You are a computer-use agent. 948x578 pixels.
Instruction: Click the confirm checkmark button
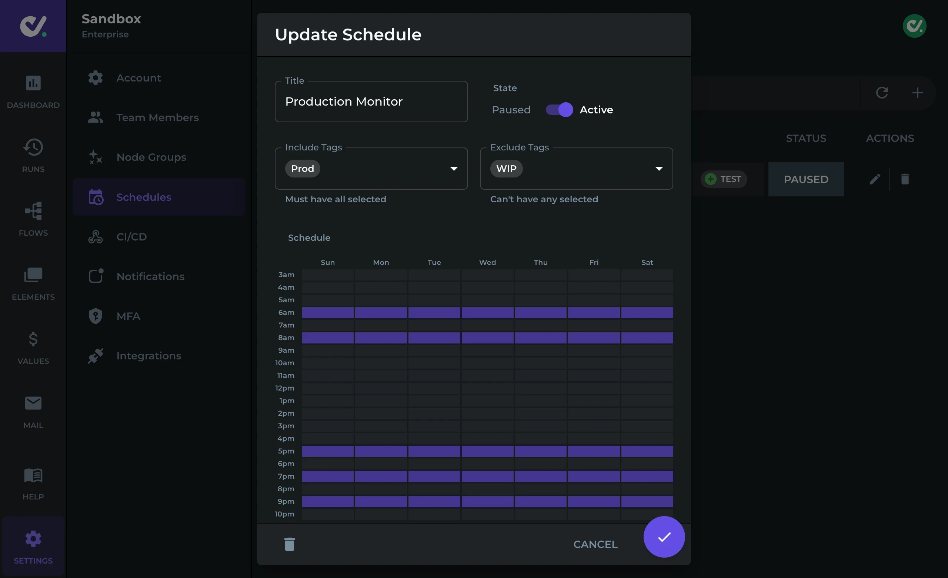click(x=664, y=537)
